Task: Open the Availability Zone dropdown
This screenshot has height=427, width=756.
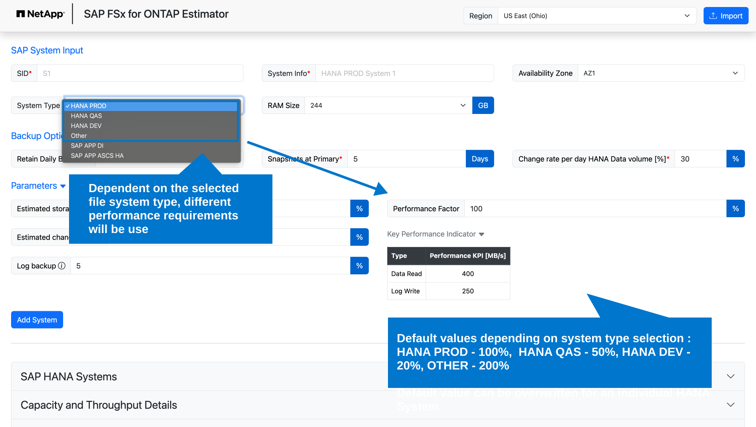Action: tap(661, 73)
